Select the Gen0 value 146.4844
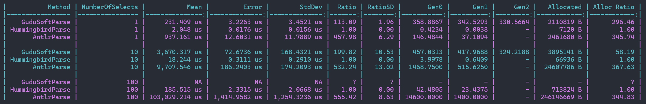The image size is (646, 104). [427, 37]
